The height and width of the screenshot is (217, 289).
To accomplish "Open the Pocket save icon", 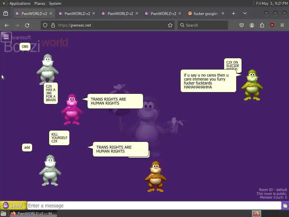I will (242, 25).
